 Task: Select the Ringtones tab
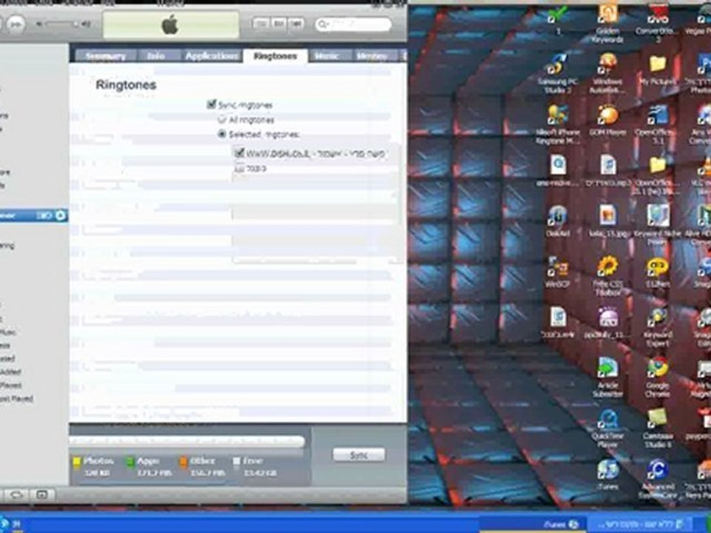point(276,56)
